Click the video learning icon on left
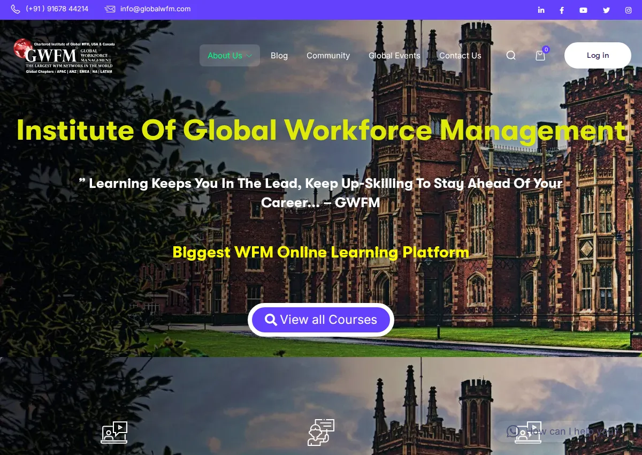This screenshot has height=455, width=642. pyautogui.click(x=114, y=433)
